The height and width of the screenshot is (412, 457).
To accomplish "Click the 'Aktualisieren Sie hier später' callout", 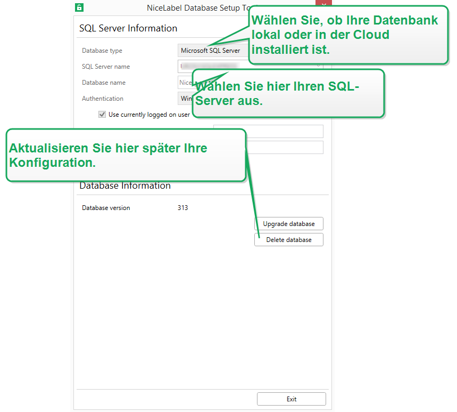I will tap(126, 155).
